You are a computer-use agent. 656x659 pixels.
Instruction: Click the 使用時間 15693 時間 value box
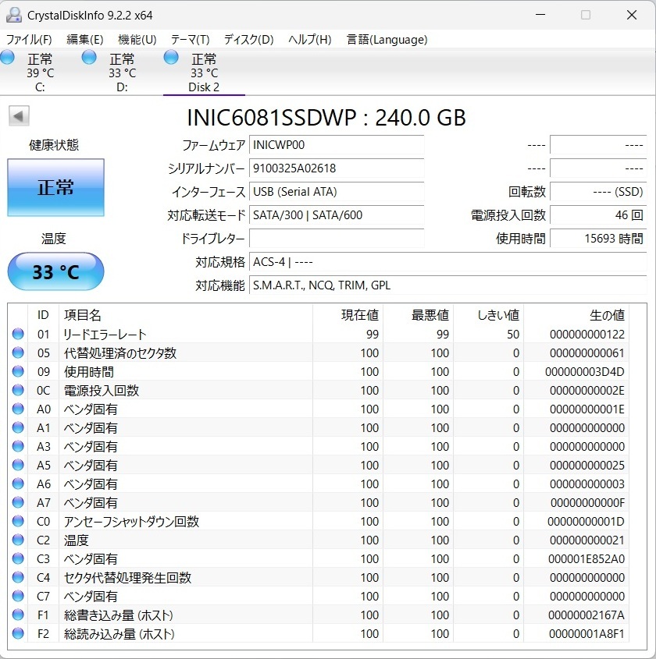click(597, 239)
